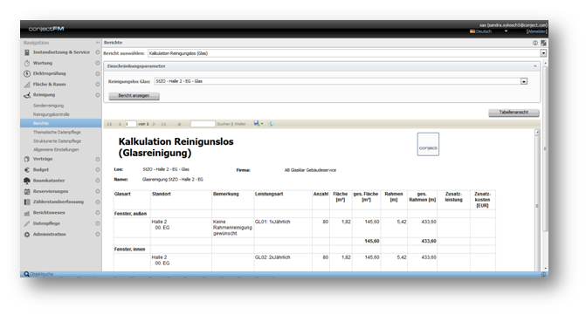Click the German flag language icon
The width and height of the screenshot is (586, 315).
click(472, 31)
